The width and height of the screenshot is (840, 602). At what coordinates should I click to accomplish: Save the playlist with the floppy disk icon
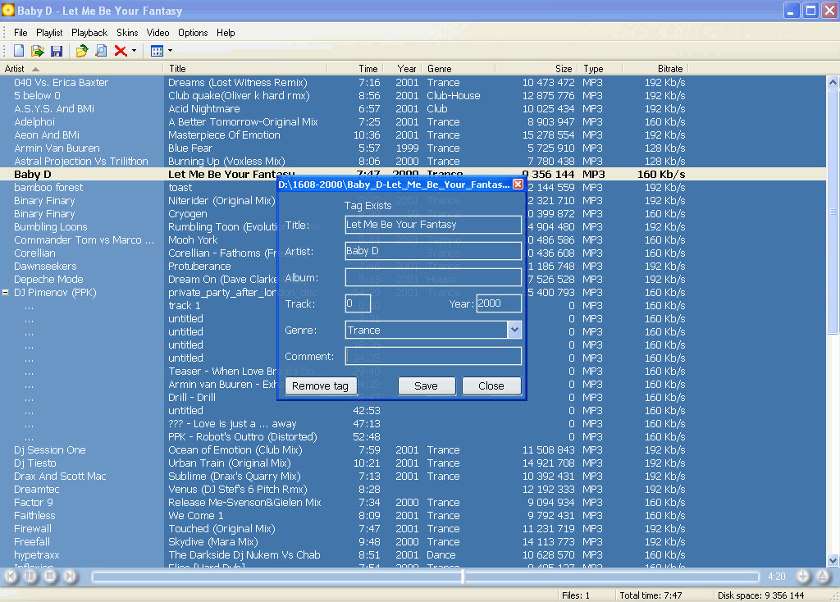[x=57, y=51]
